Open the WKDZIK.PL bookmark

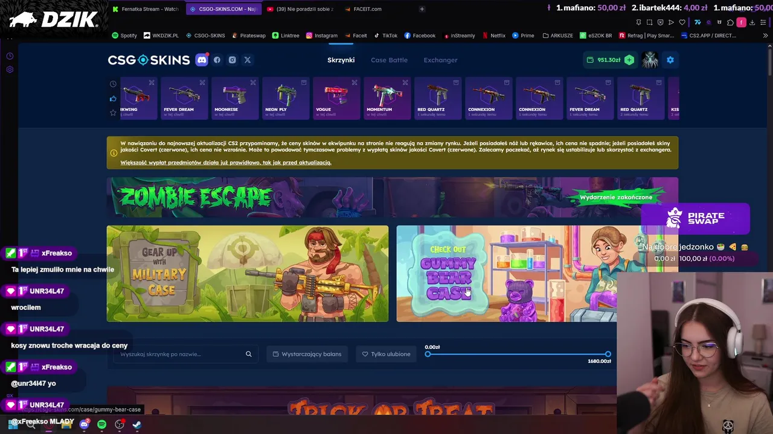pyautogui.click(x=161, y=36)
